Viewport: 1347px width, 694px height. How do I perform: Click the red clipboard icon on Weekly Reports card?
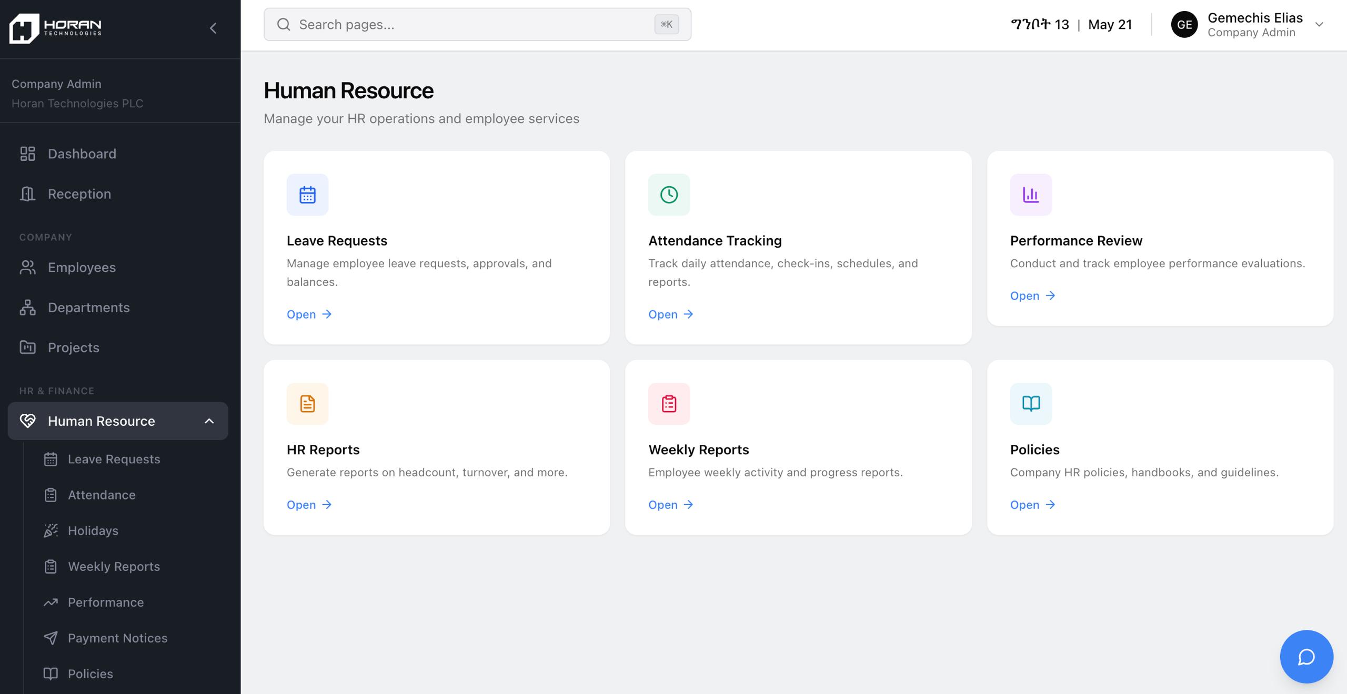tap(669, 404)
